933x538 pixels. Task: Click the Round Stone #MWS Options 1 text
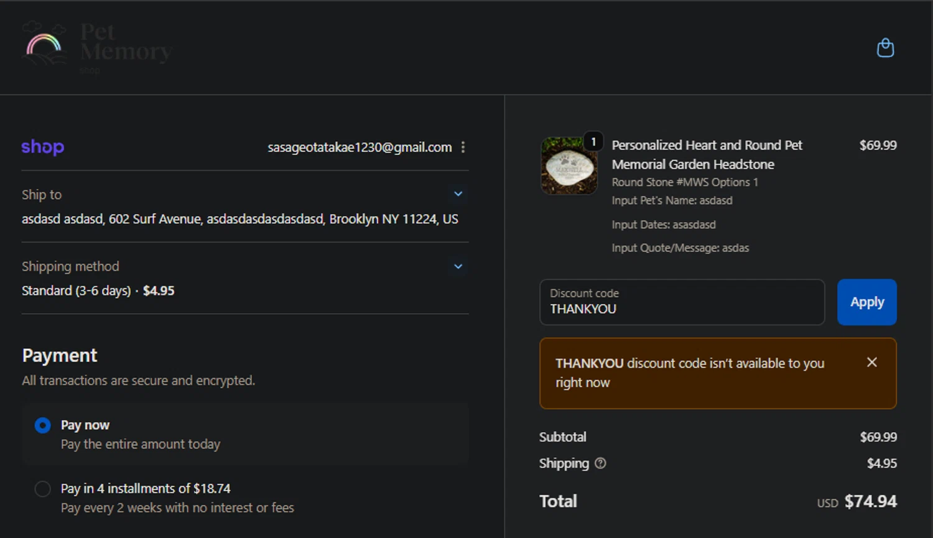pos(685,182)
